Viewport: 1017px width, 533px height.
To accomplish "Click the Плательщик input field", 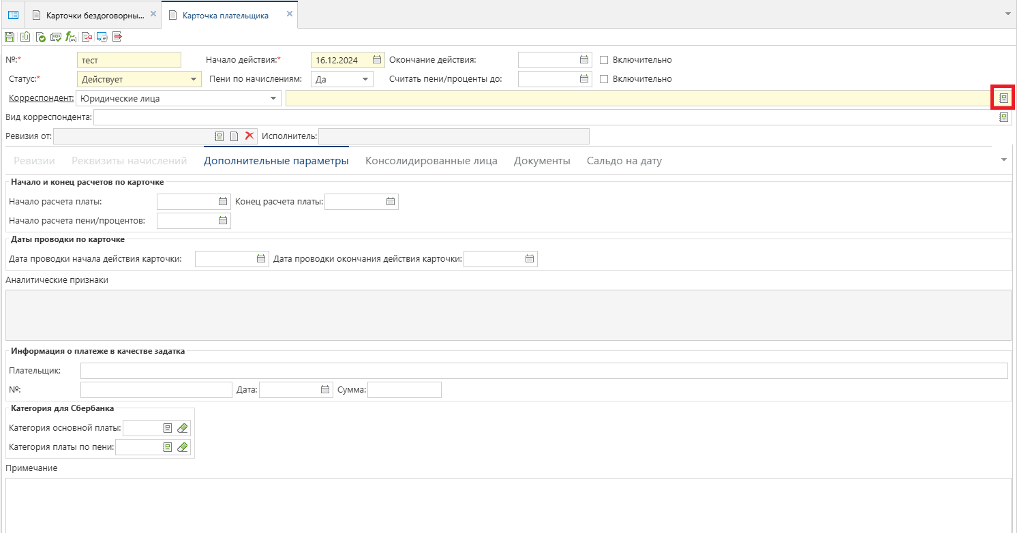I will (544, 371).
